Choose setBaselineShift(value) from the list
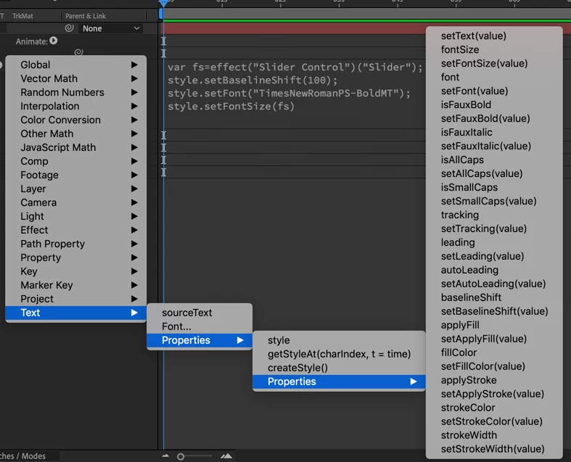The height and width of the screenshot is (462, 571). pyautogui.click(x=494, y=312)
